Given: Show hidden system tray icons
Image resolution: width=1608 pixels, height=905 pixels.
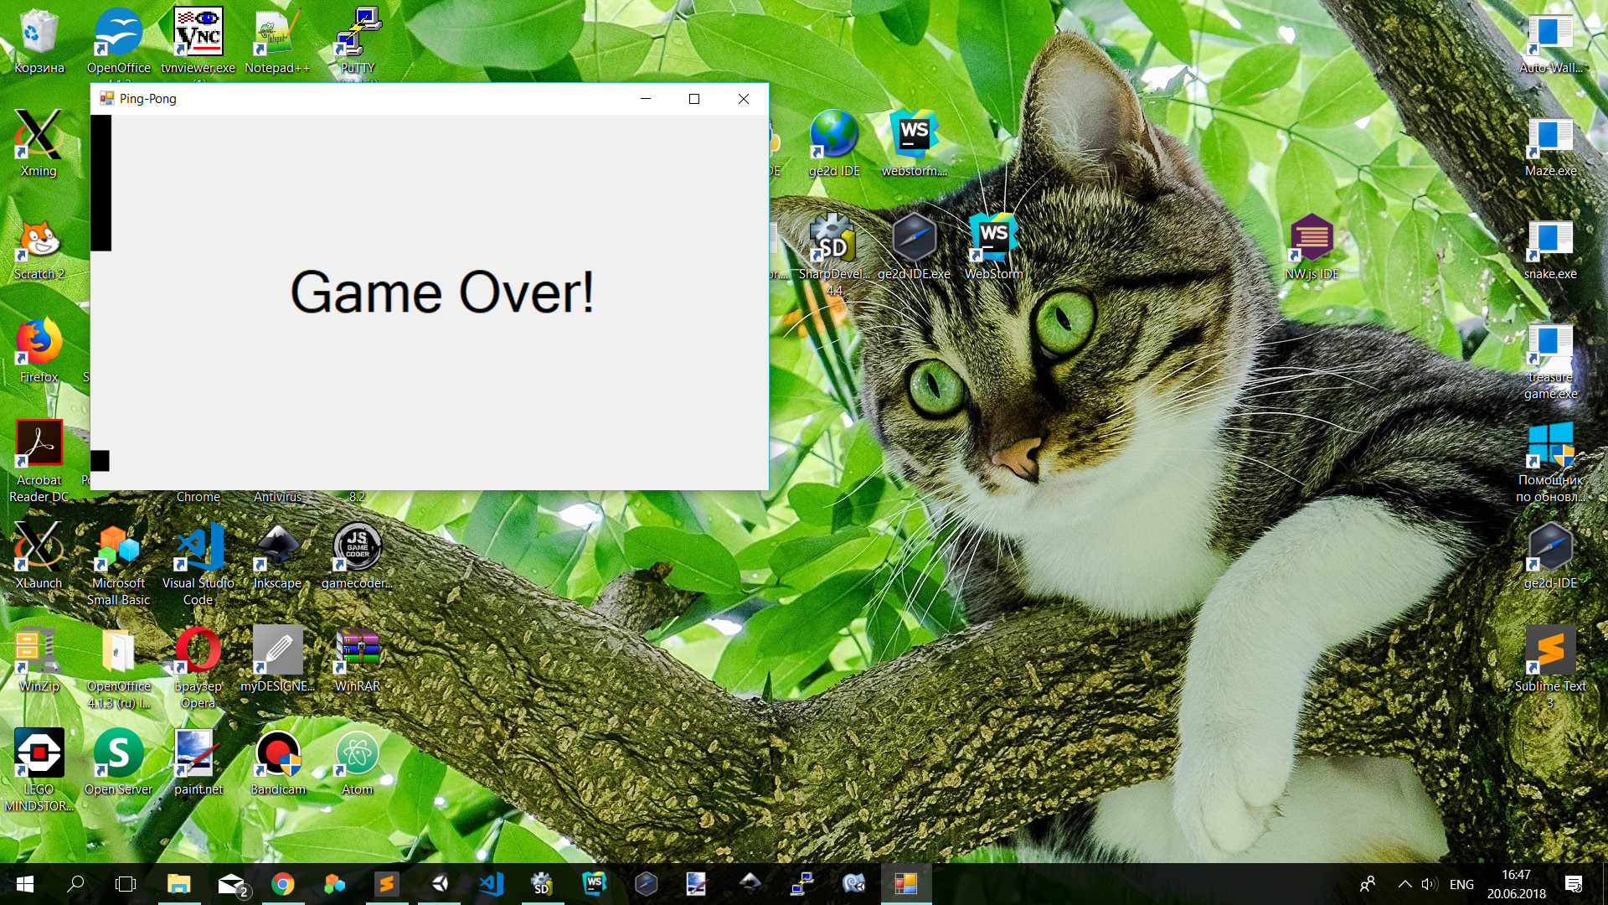Looking at the screenshot, I should pos(1404,884).
